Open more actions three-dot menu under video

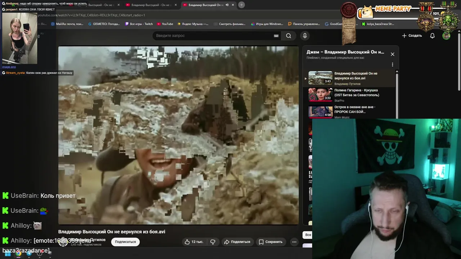(x=294, y=242)
